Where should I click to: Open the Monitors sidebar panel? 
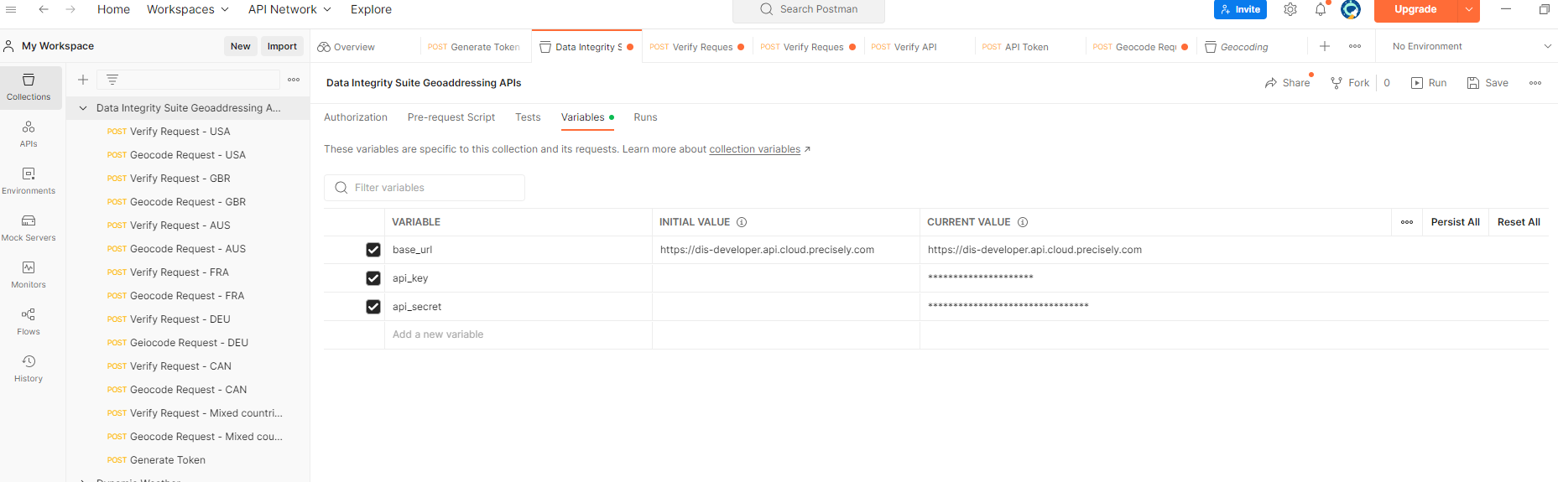click(29, 274)
